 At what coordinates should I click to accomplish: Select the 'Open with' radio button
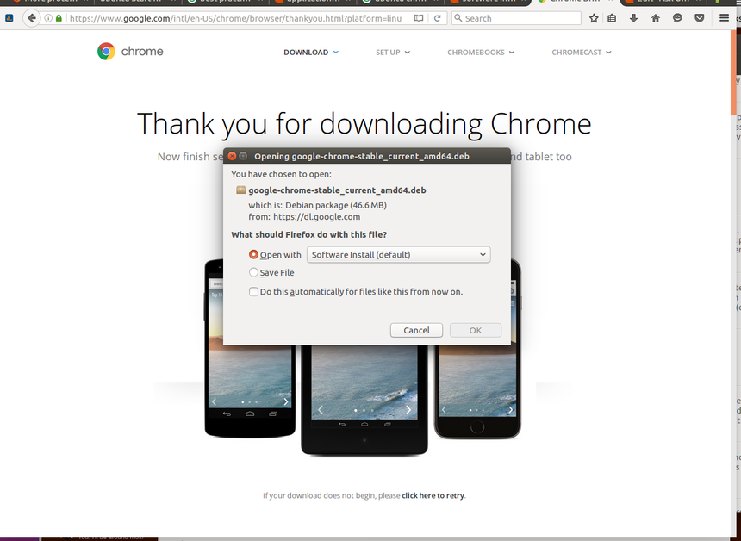coord(253,255)
